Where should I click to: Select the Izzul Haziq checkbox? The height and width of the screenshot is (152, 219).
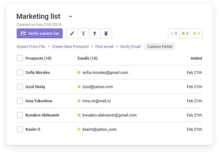click(20, 87)
